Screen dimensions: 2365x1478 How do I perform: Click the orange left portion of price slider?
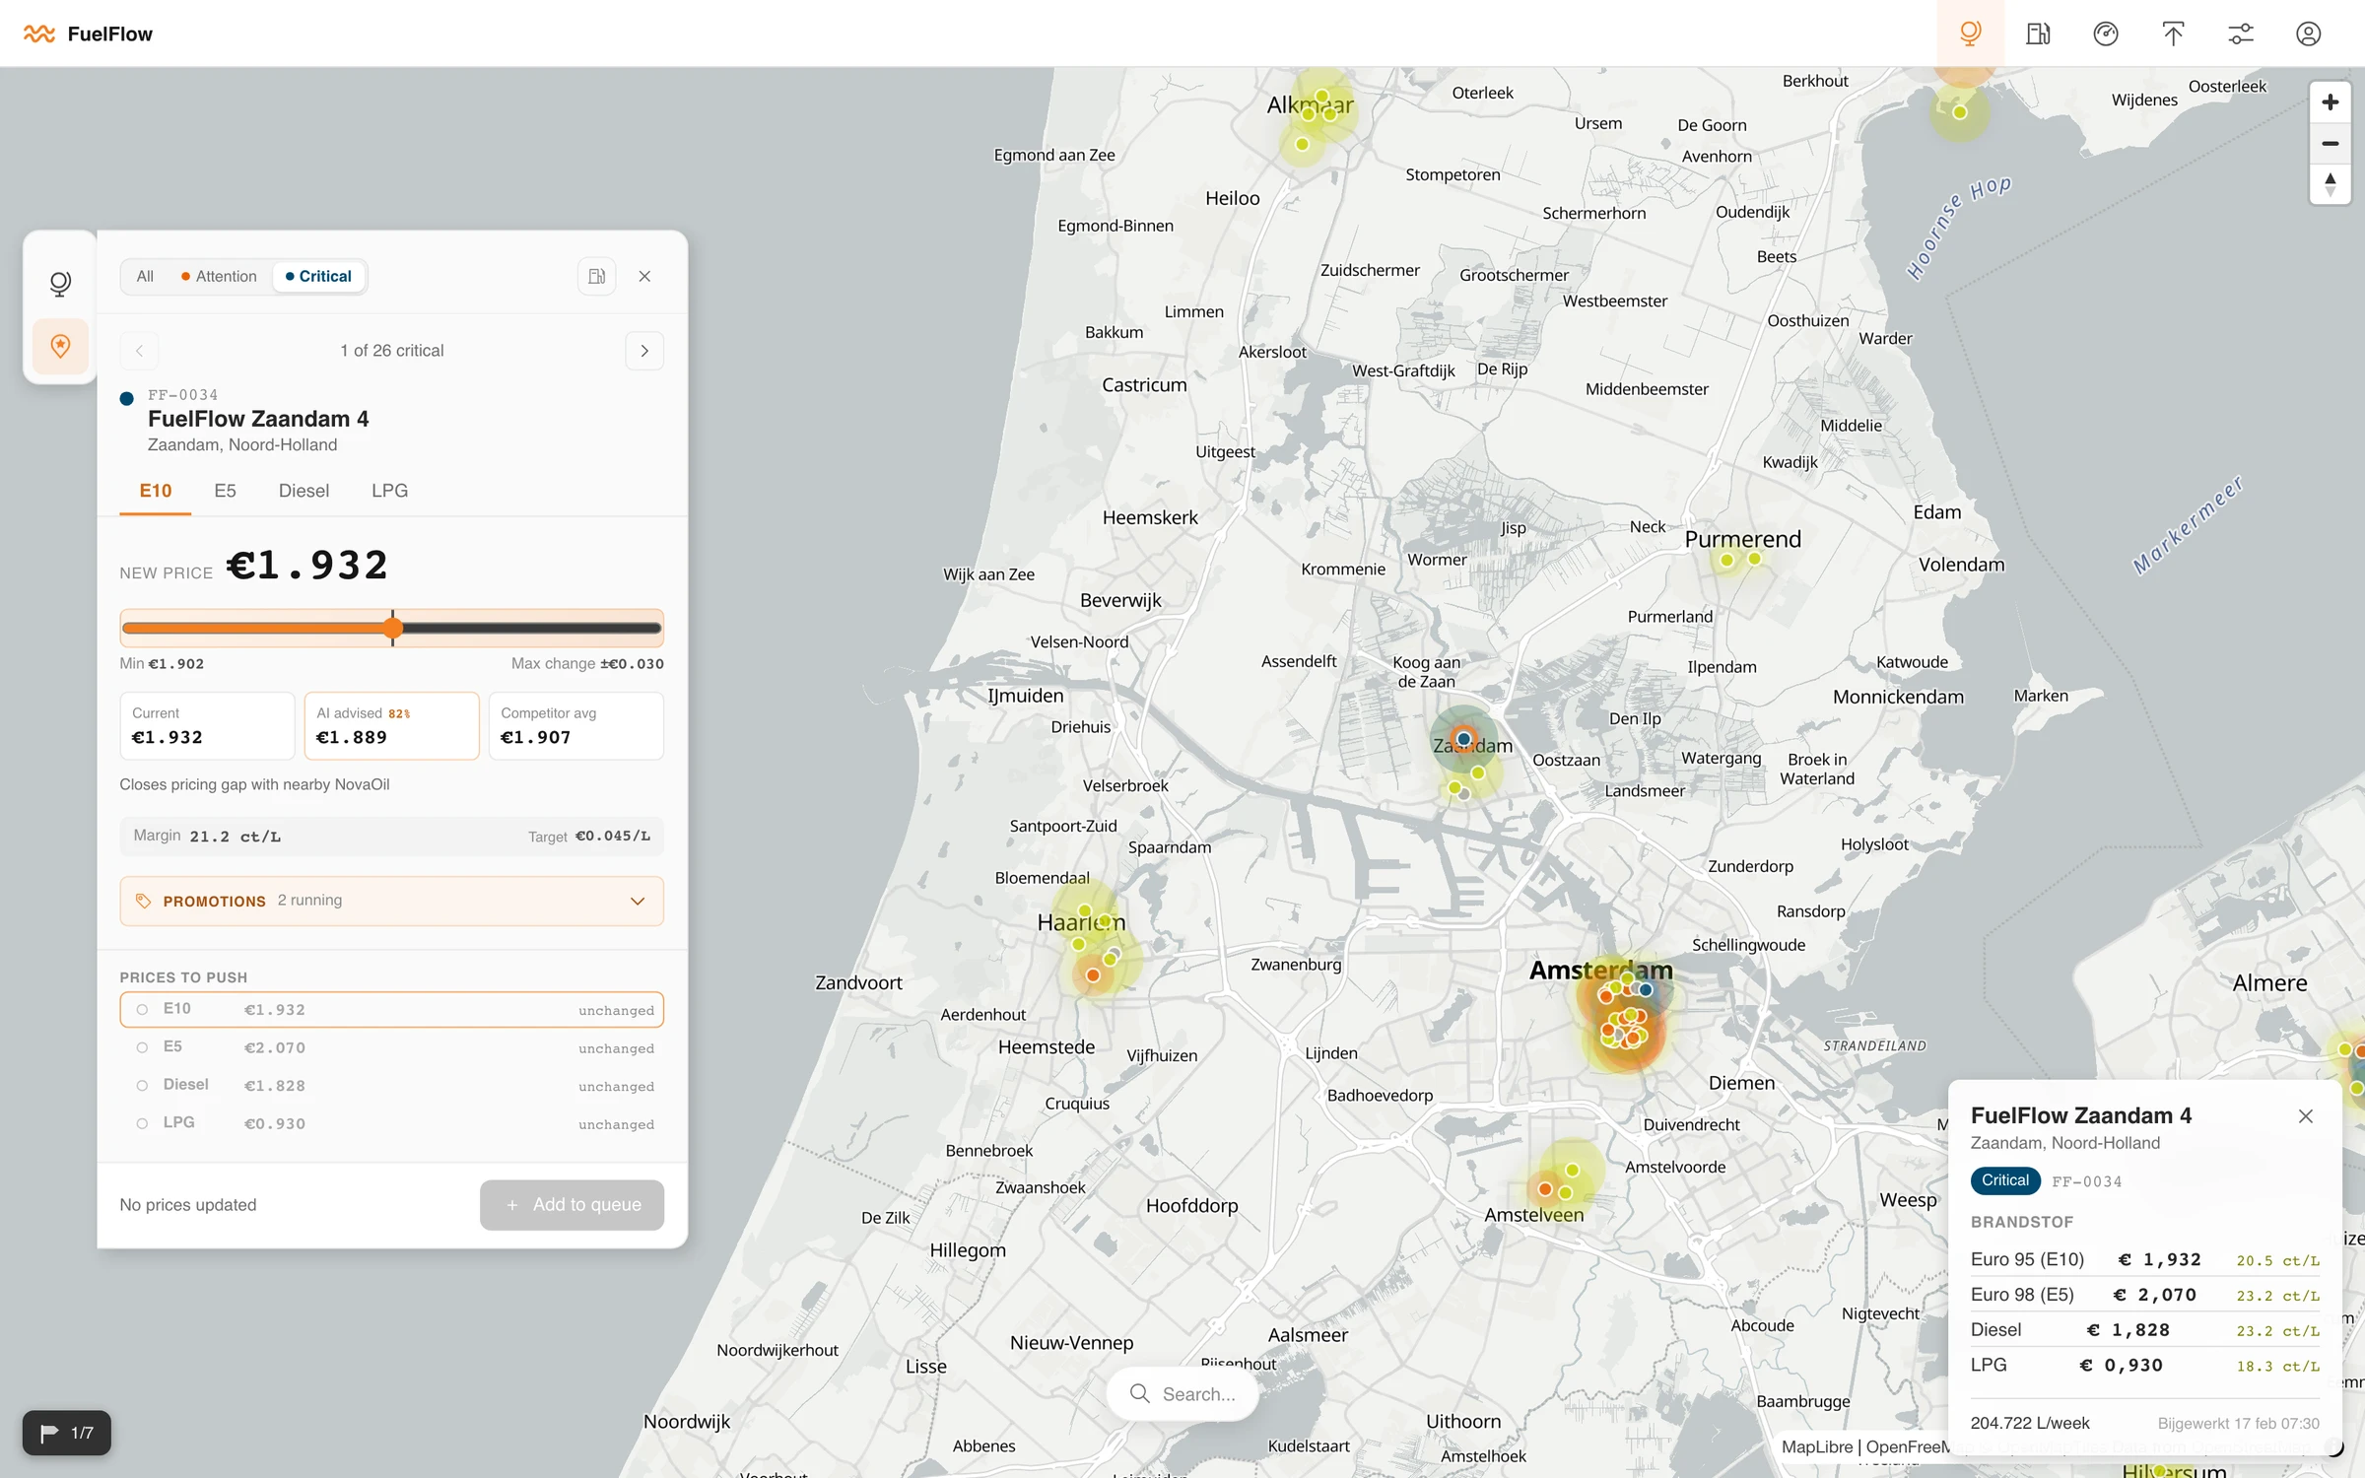click(x=252, y=628)
